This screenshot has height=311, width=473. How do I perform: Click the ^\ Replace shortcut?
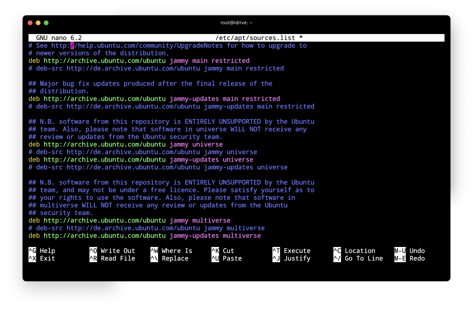tap(169, 258)
